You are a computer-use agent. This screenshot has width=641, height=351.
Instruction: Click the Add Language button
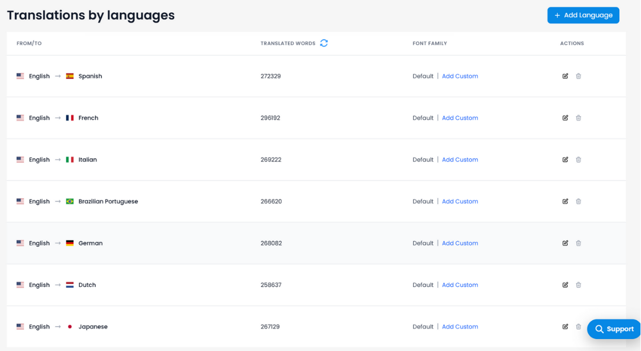[583, 15]
